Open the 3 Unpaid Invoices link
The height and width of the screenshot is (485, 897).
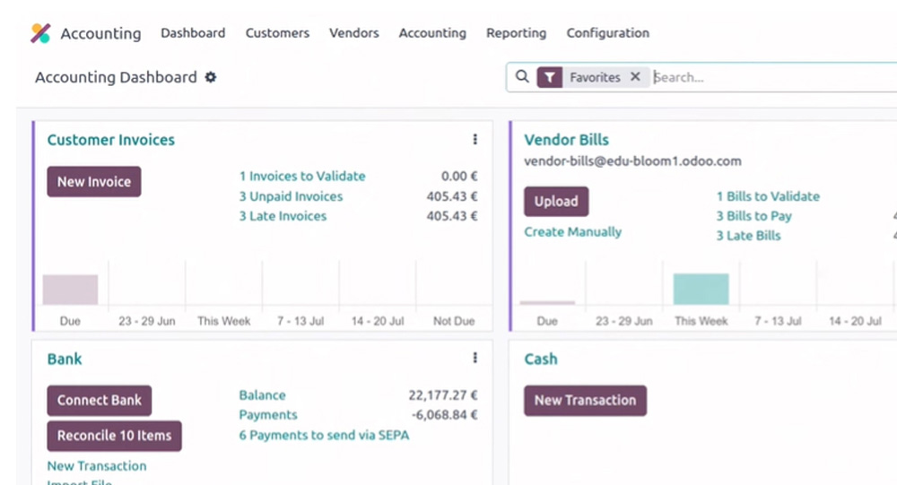pyautogui.click(x=291, y=196)
